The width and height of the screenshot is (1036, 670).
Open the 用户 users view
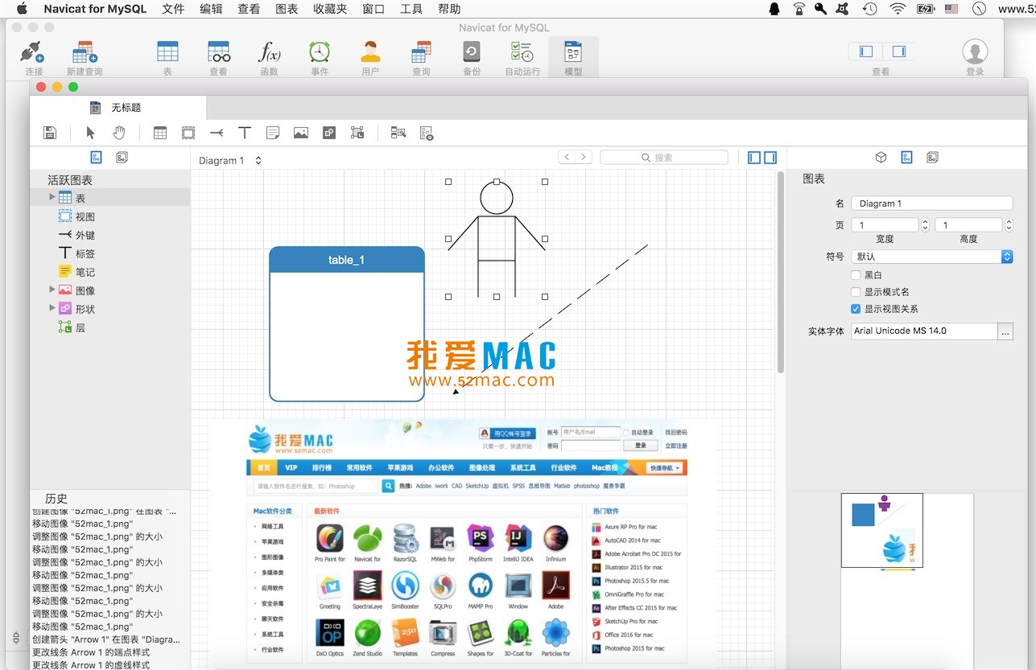pos(370,53)
